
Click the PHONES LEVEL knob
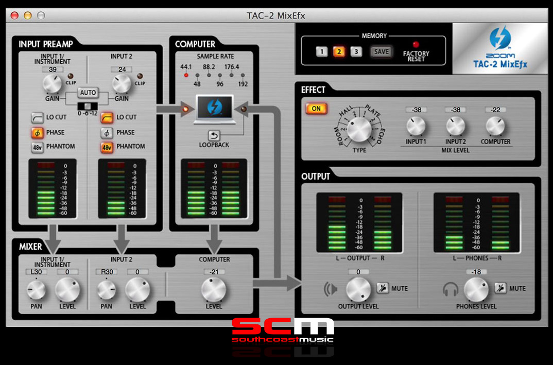point(476,289)
